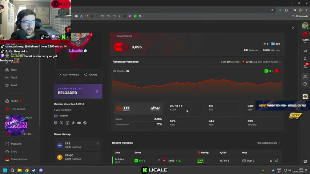Viewport: 310px width, 174px height.
Task: Click the info icon beside Avg skill level
Action: pos(280,62)
